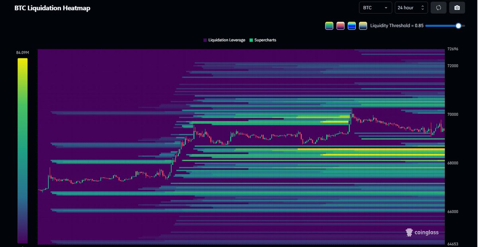Select the blue-green rainbow color scheme swatch
This screenshot has width=478, height=247.
point(351,26)
